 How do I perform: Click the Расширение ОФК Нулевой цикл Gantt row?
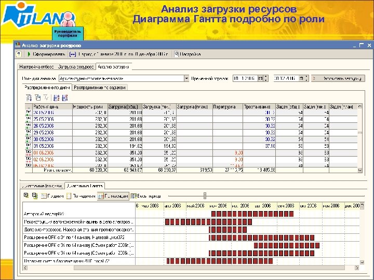tap(79, 237)
